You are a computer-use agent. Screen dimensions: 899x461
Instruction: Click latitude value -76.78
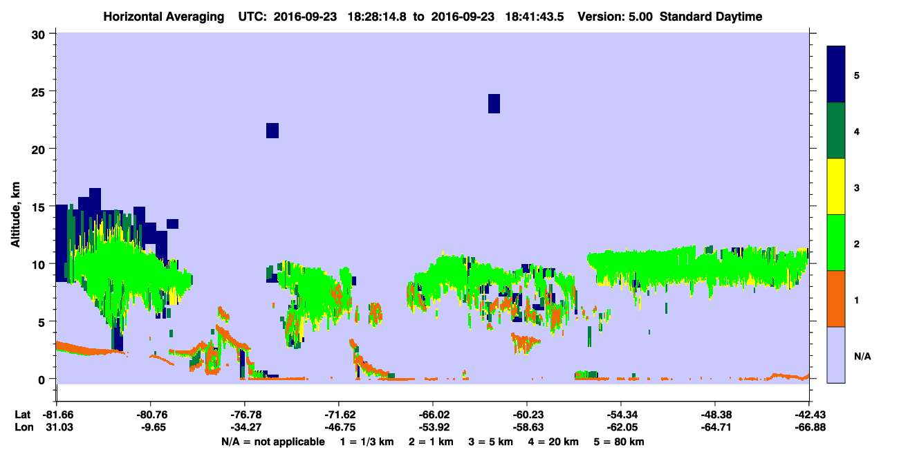(245, 415)
